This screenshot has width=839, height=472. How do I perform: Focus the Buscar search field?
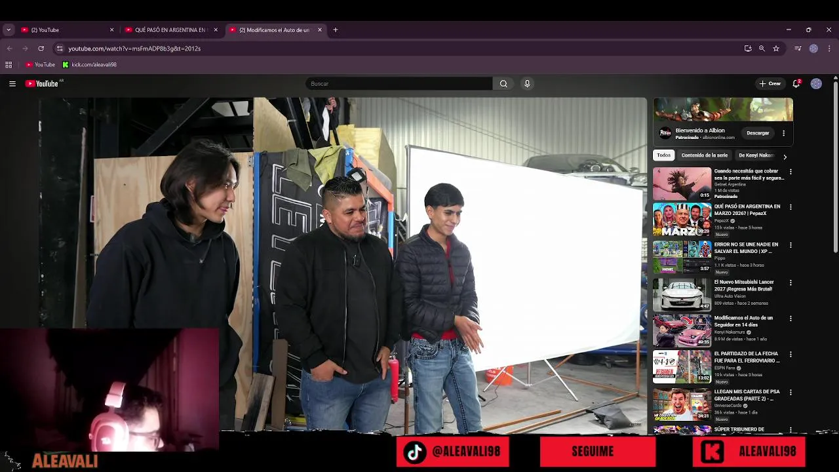pos(399,84)
